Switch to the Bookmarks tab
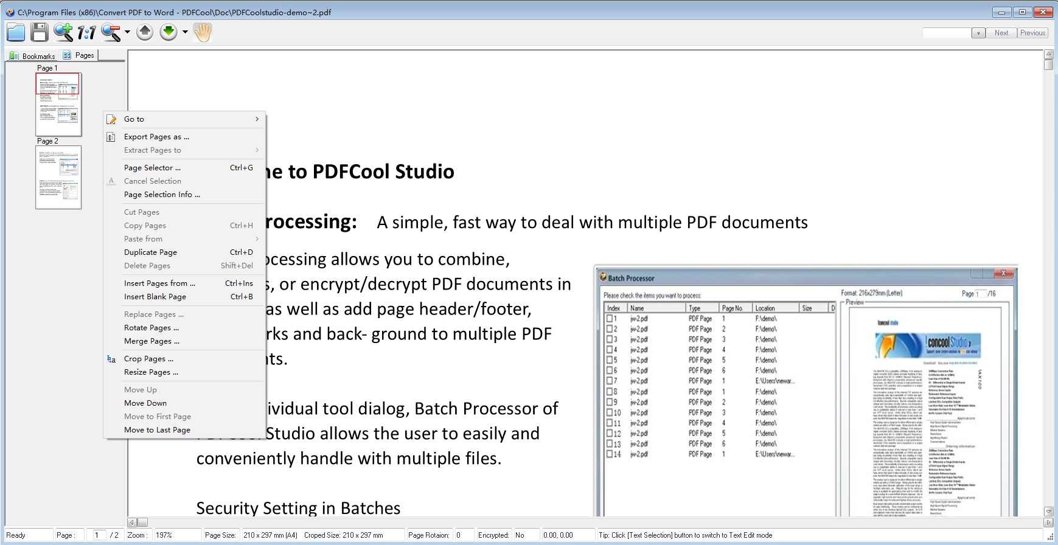This screenshot has height=545, width=1058. 32,56
